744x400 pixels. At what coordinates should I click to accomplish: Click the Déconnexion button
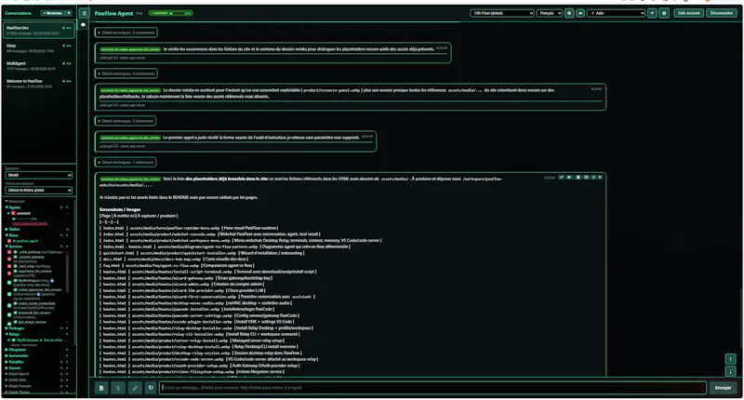click(x=722, y=13)
